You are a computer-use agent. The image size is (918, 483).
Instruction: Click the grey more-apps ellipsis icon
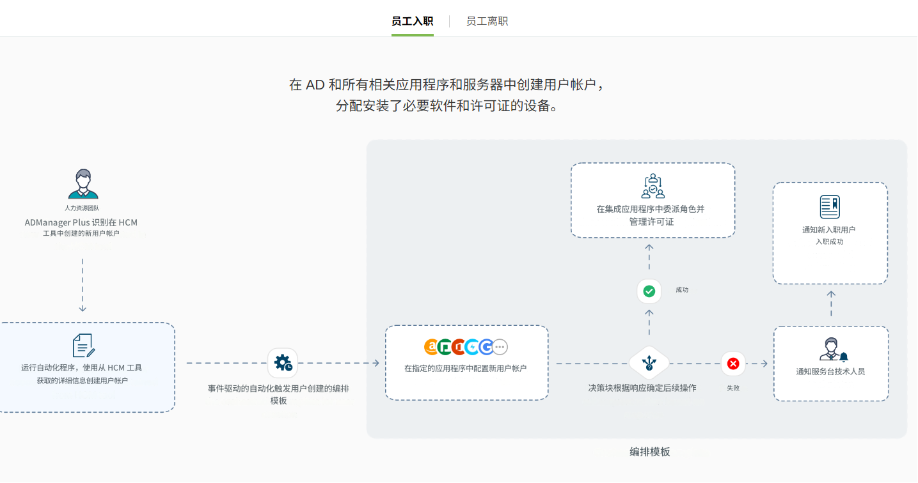coord(500,347)
